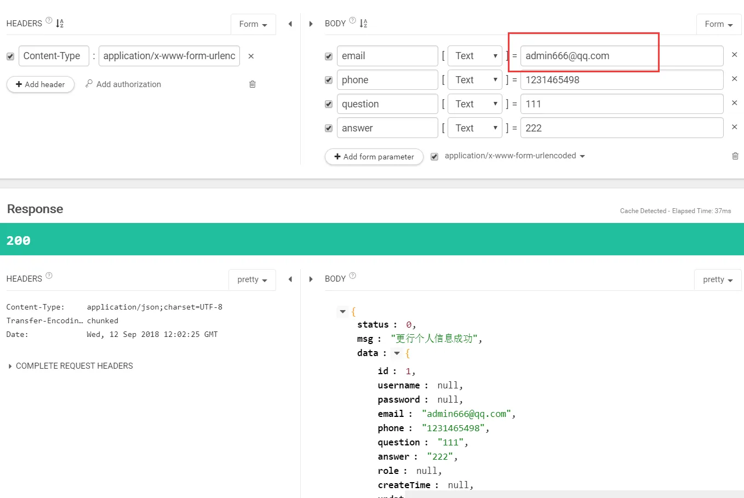Image resolution: width=744 pixels, height=498 pixels.
Task: Select the "admin666@qq.com" response value
Action: click(x=467, y=414)
